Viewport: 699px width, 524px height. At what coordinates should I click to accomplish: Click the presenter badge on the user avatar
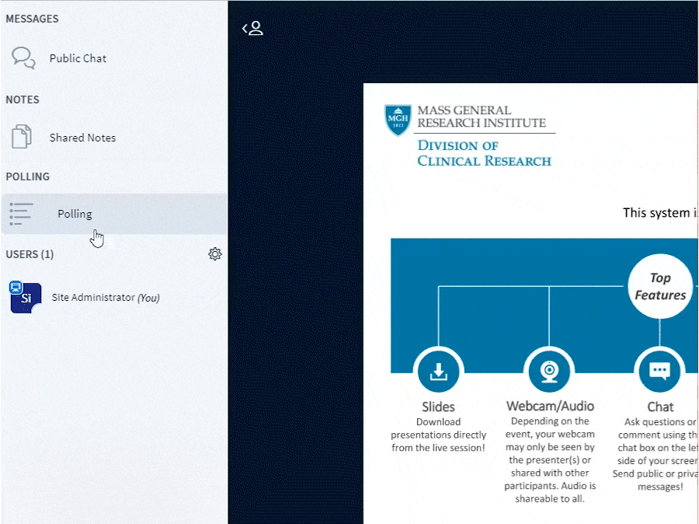pyautogui.click(x=15, y=287)
